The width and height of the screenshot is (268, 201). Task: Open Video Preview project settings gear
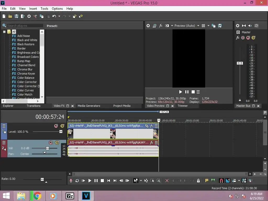click(x=148, y=26)
